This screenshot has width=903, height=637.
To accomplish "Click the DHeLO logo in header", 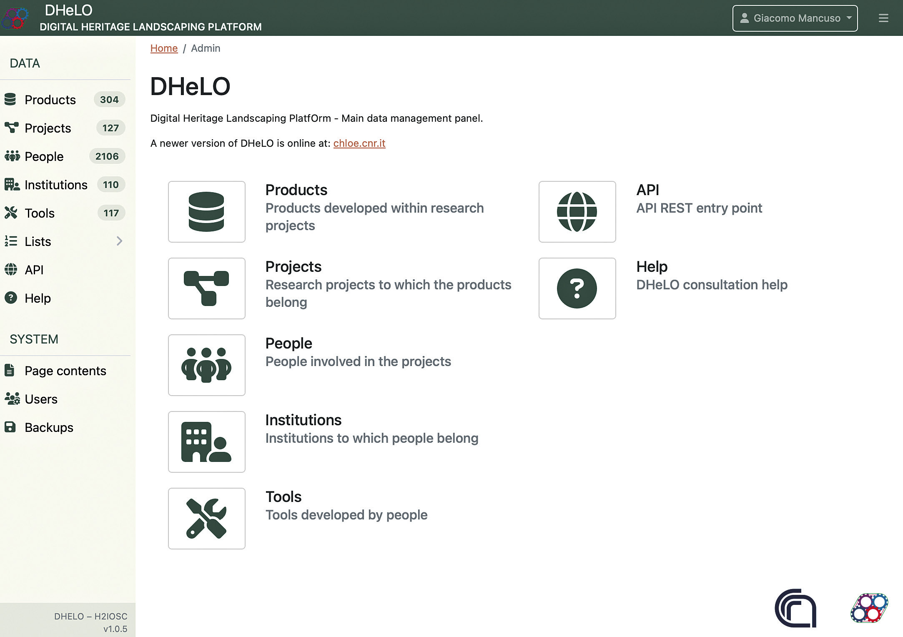I will (15, 18).
